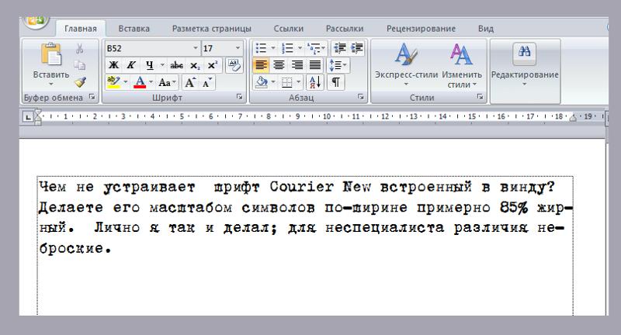Click the text '85%' in document
Screen dimensions: 621x335
click(x=514, y=207)
